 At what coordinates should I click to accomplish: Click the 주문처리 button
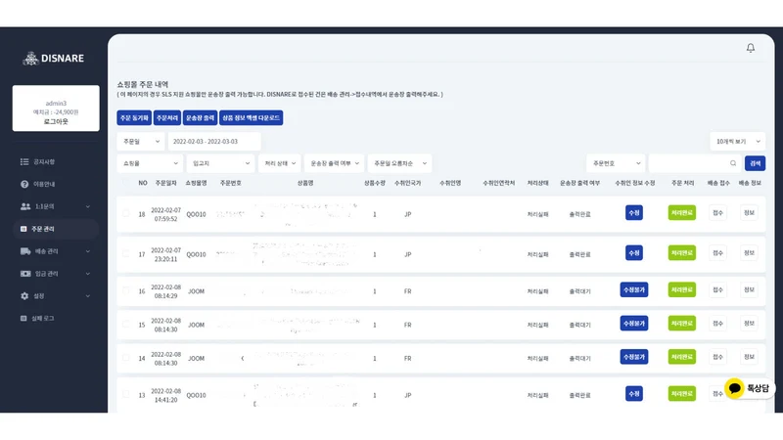point(167,117)
